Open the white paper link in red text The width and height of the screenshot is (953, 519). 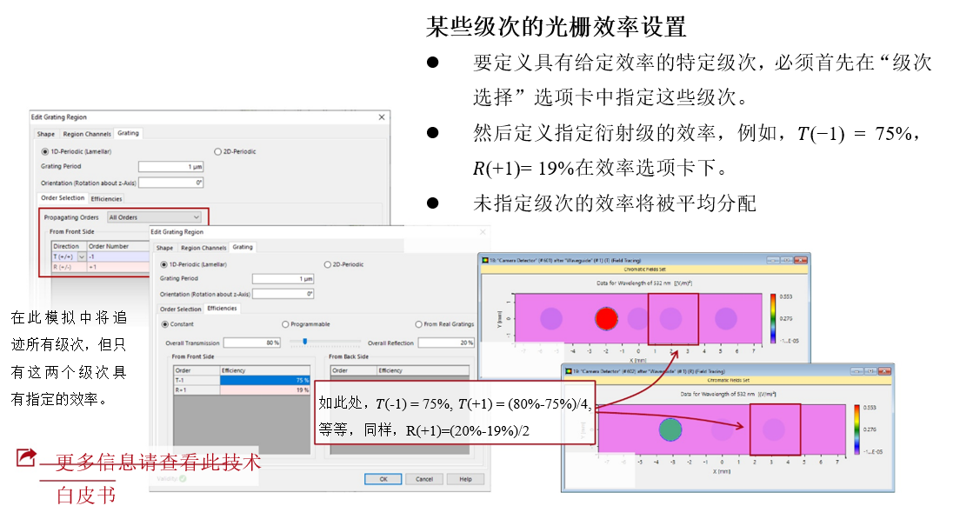point(158,478)
